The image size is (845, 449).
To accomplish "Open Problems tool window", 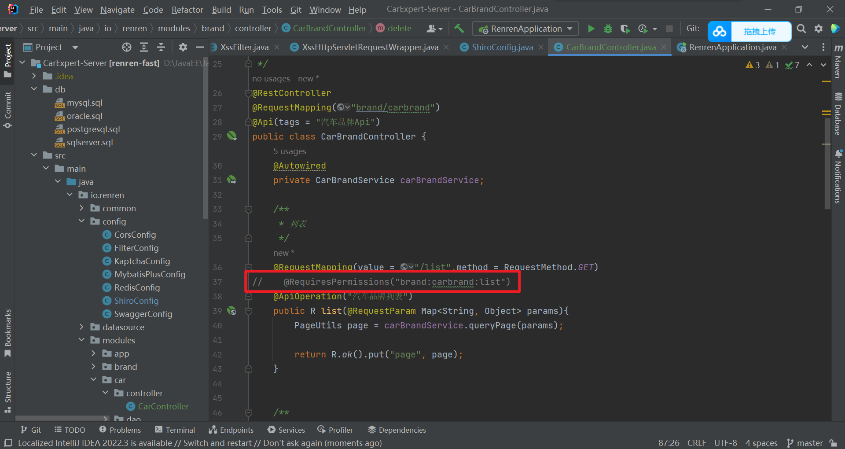I will [x=120, y=430].
